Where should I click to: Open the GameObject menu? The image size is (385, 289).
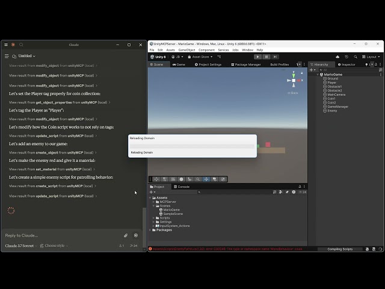point(186,50)
